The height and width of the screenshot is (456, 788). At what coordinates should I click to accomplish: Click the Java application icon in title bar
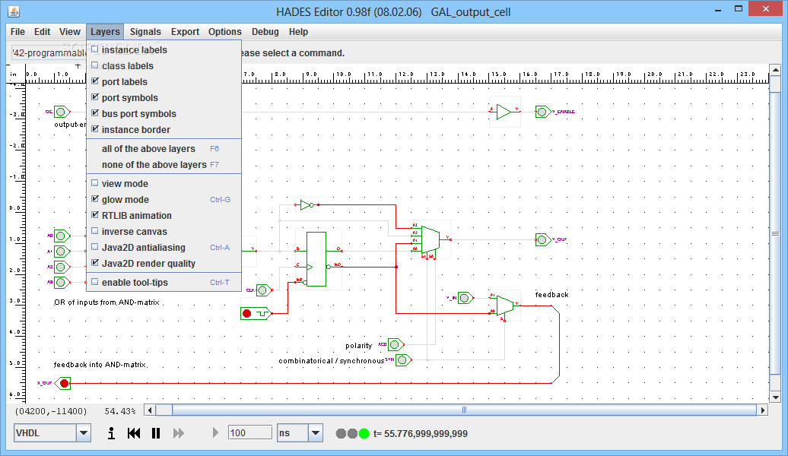[14, 11]
